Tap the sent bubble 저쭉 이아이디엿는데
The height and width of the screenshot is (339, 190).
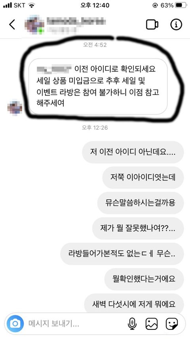[143, 177]
